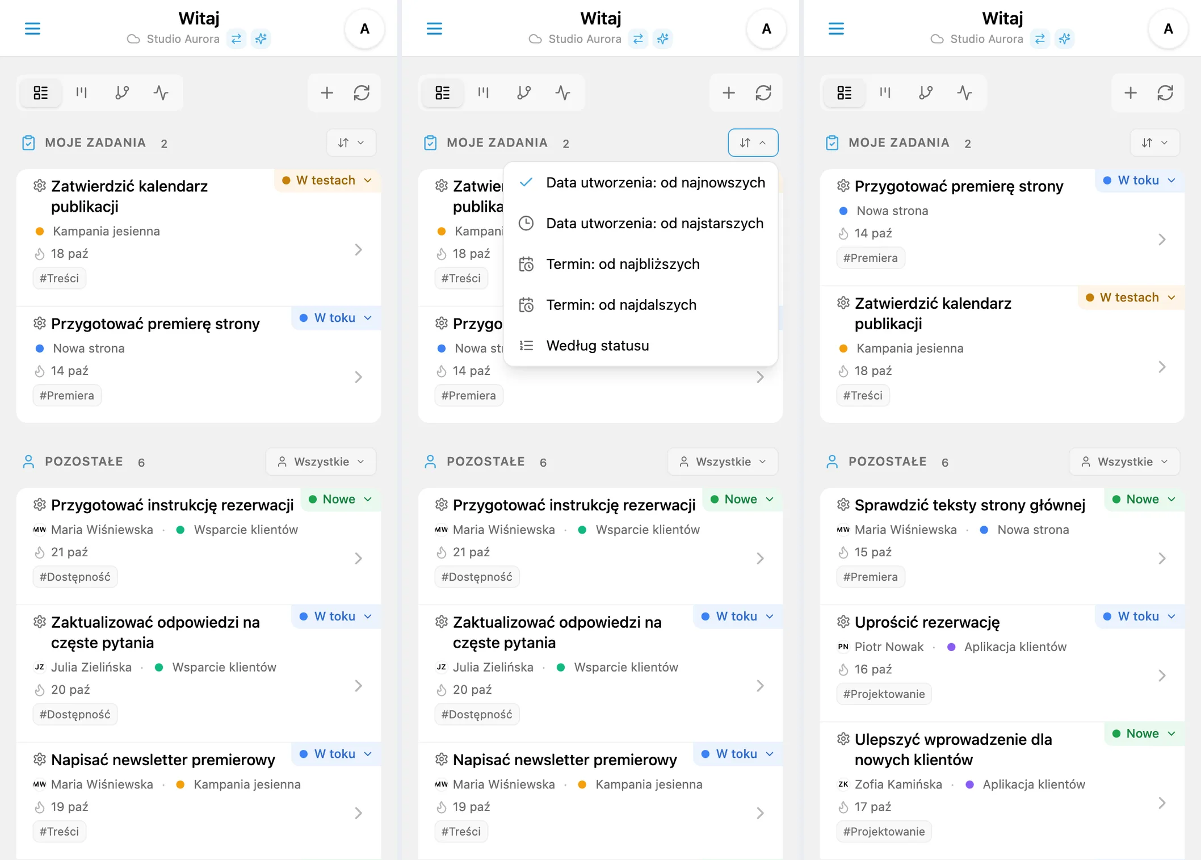Click the switch workspace arrows in left panel
Viewport: 1201px width, 860px height.
point(236,39)
